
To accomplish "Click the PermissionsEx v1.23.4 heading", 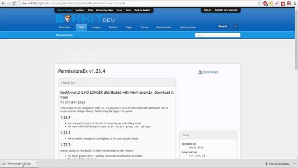I will pyautogui.click(x=81, y=71).
